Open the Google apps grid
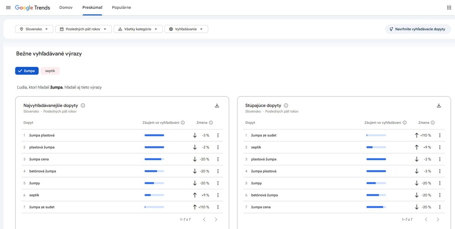455x229 pixels. point(449,8)
